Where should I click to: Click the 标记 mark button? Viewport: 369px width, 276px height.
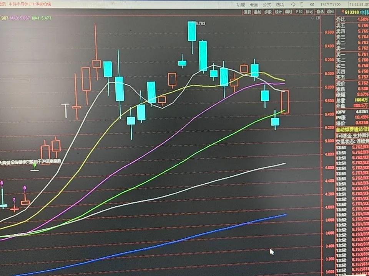tap(309, 12)
